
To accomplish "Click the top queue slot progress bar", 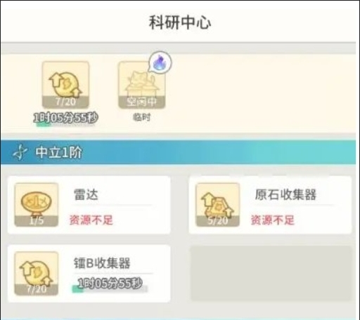I will [x=65, y=125].
